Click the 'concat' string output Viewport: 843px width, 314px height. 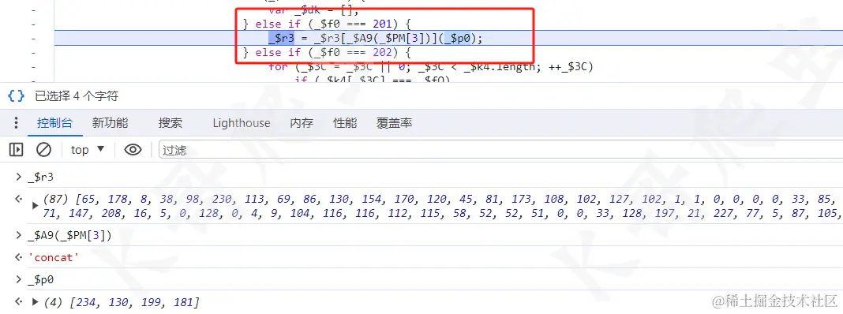pyautogui.click(x=53, y=257)
